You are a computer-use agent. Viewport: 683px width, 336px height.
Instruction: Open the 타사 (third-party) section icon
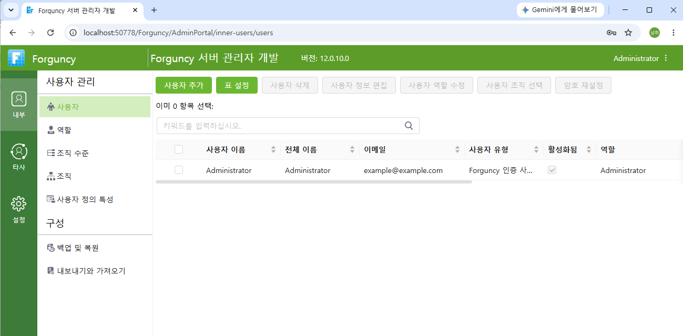point(18,151)
